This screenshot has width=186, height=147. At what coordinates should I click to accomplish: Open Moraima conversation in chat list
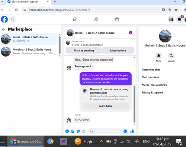[28, 51]
